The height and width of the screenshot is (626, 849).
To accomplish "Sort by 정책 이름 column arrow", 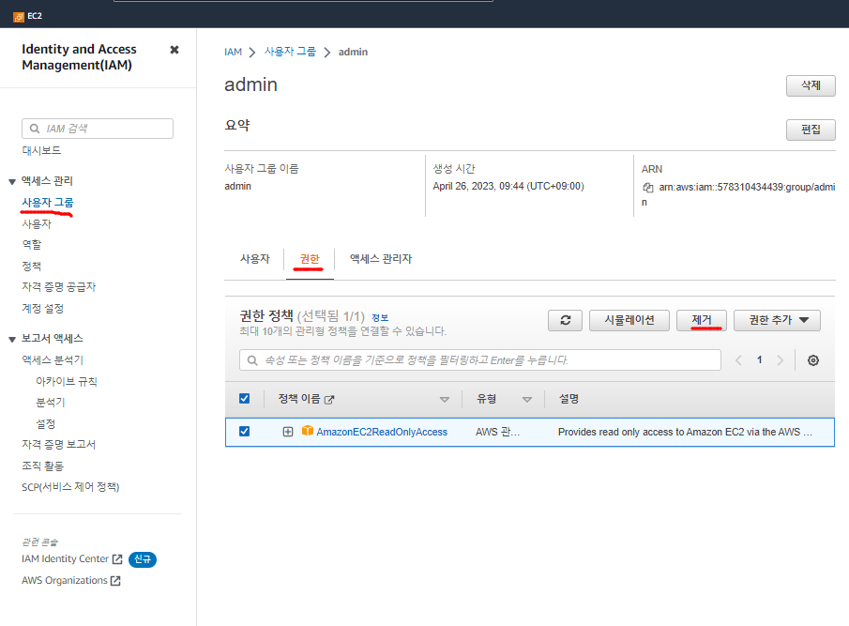I will pos(445,400).
